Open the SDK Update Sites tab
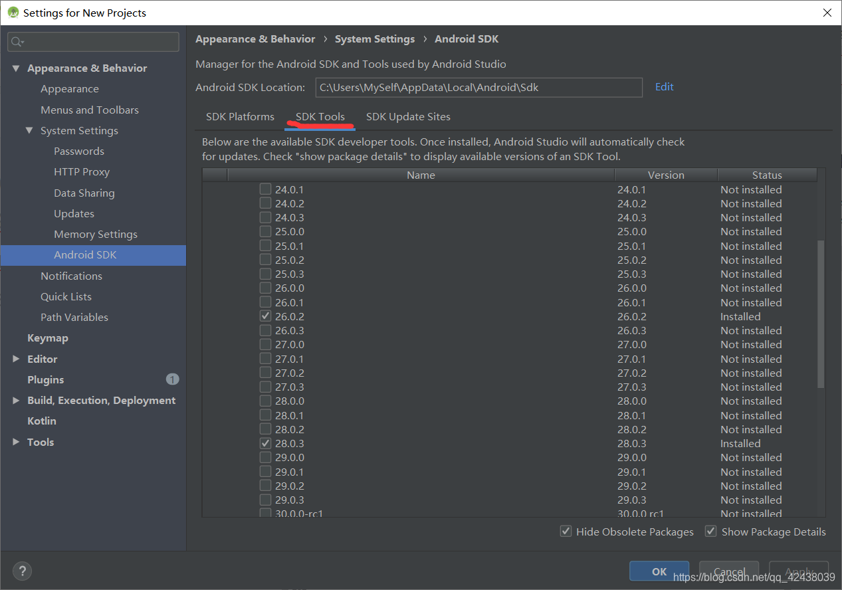The image size is (842, 590). point(408,116)
